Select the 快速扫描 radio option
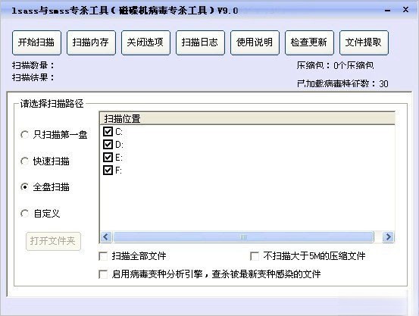This screenshot has width=419, height=316. coord(24,161)
